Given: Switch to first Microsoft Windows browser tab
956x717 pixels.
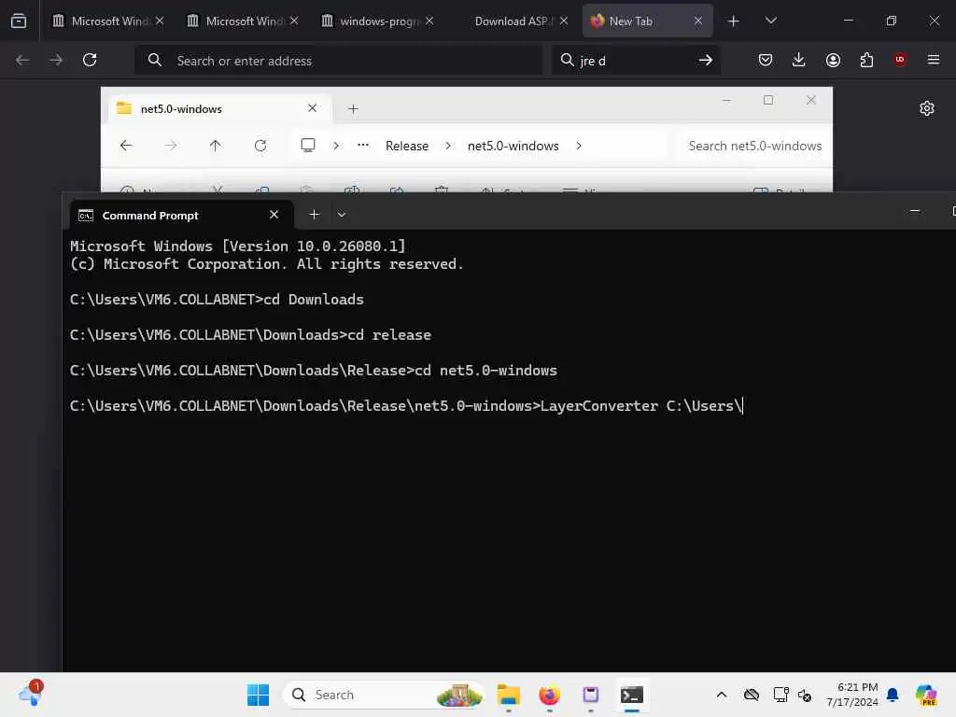Looking at the screenshot, I should pyautogui.click(x=108, y=21).
